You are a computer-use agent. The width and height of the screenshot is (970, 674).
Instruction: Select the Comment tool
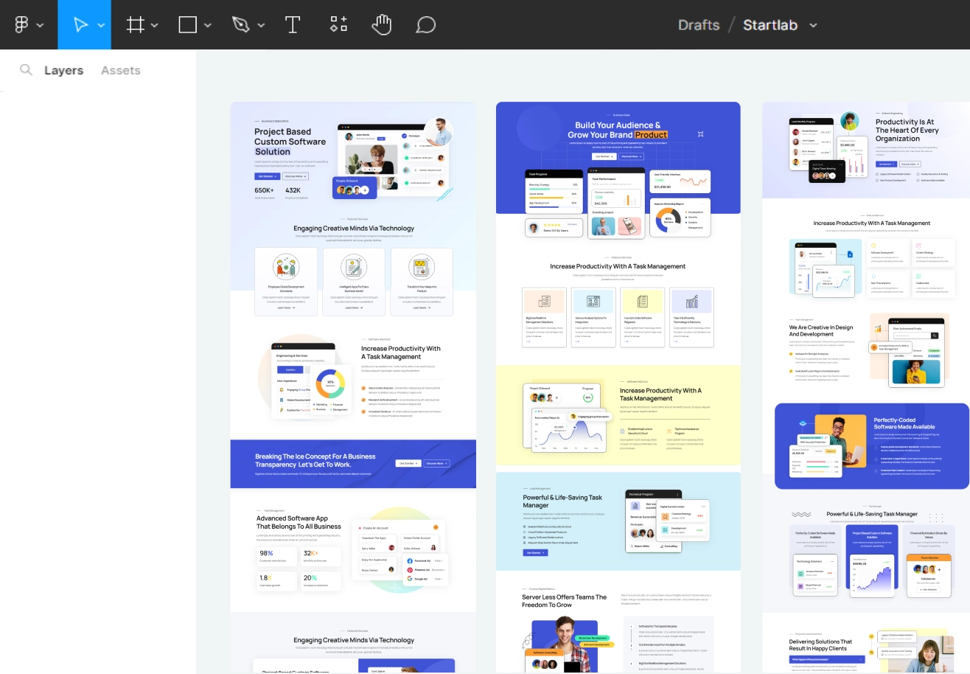pos(426,25)
